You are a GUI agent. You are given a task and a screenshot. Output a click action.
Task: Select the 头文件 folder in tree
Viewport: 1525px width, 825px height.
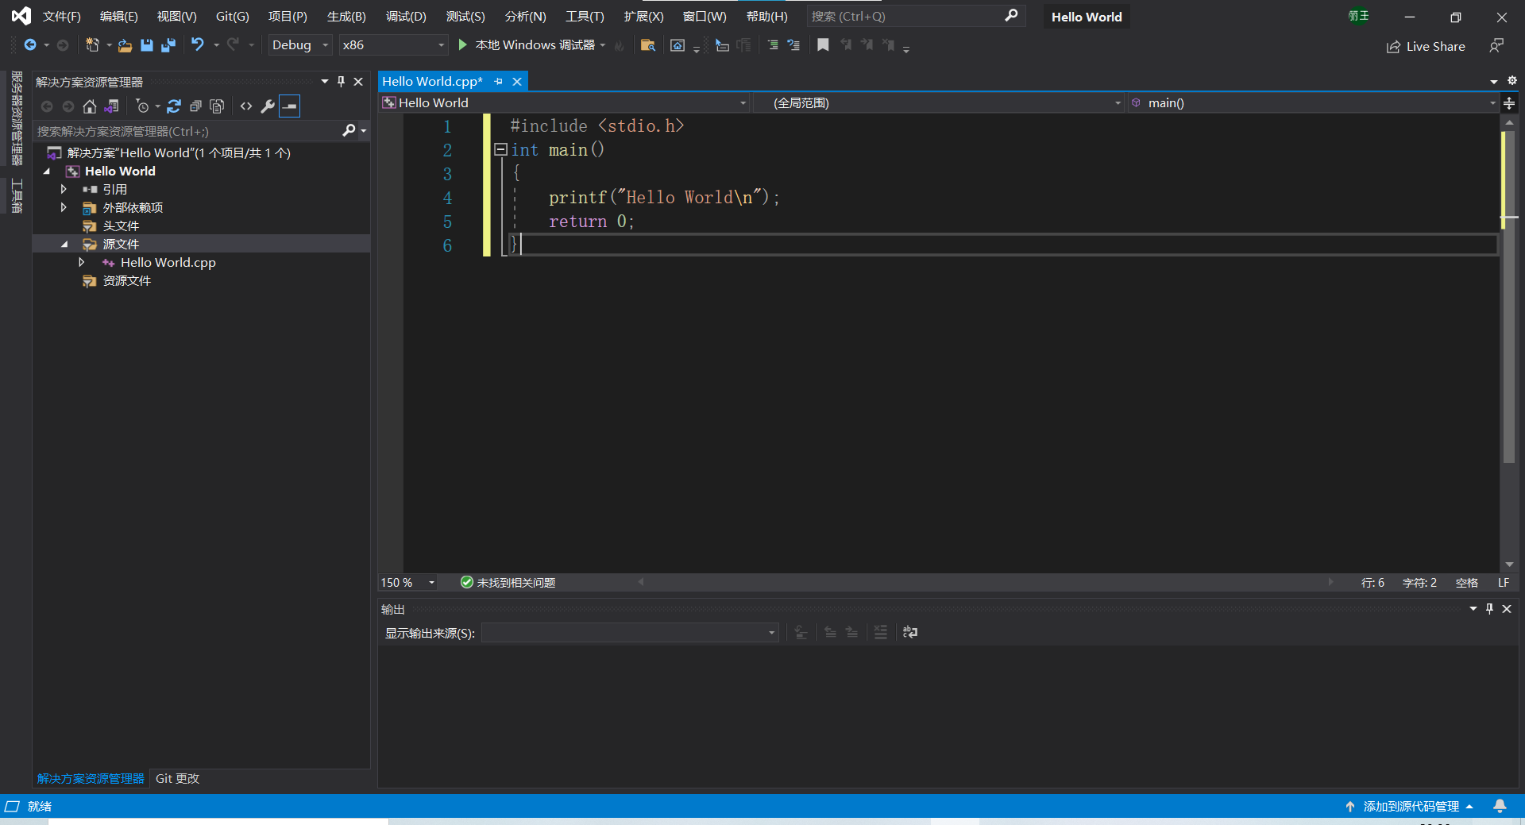[121, 226]
